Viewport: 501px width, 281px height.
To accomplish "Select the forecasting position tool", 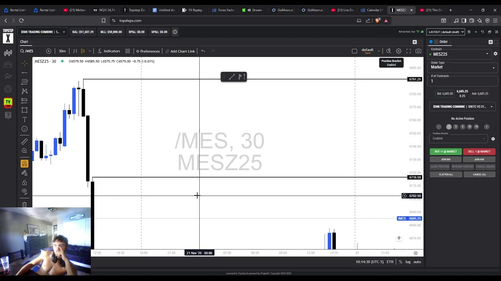I will 24,101.
